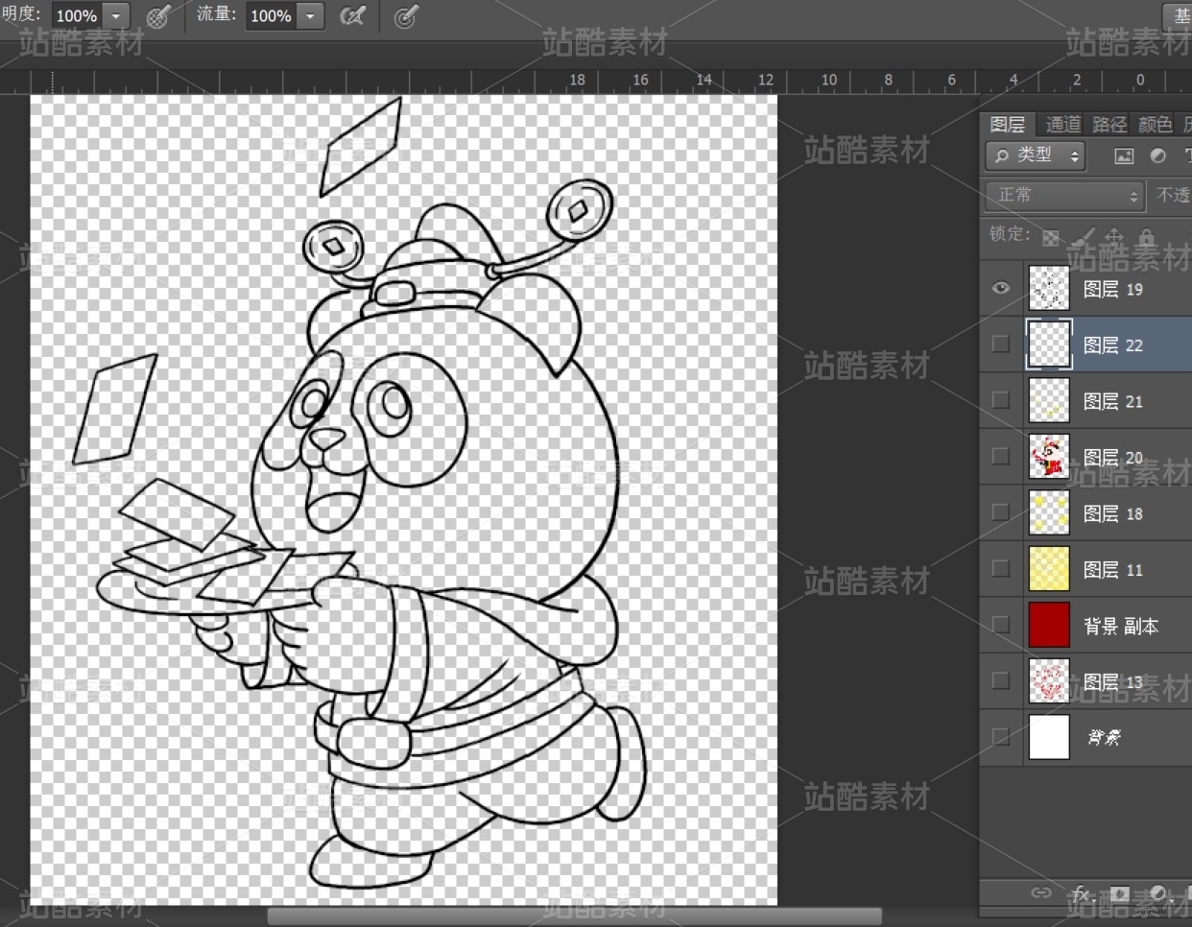Click layer name 图层 11
This screenshot has width=1192, height=927.
pos(1113,569)
